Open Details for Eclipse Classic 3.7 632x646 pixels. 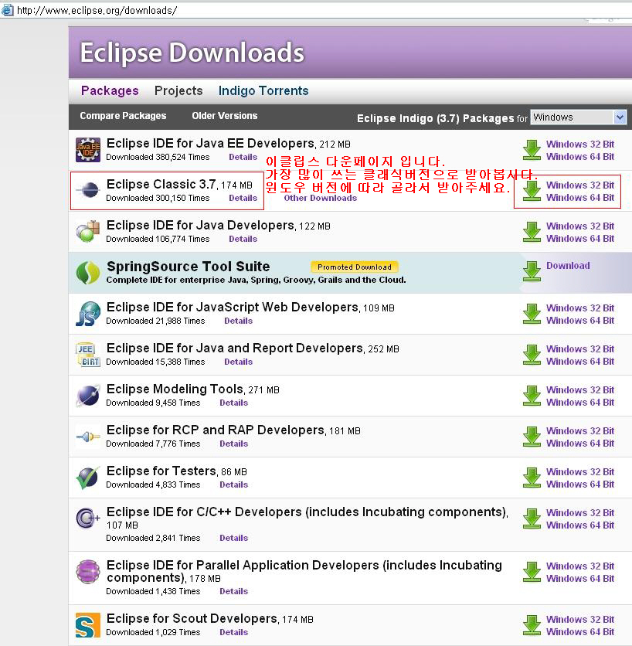click(243, 198)
